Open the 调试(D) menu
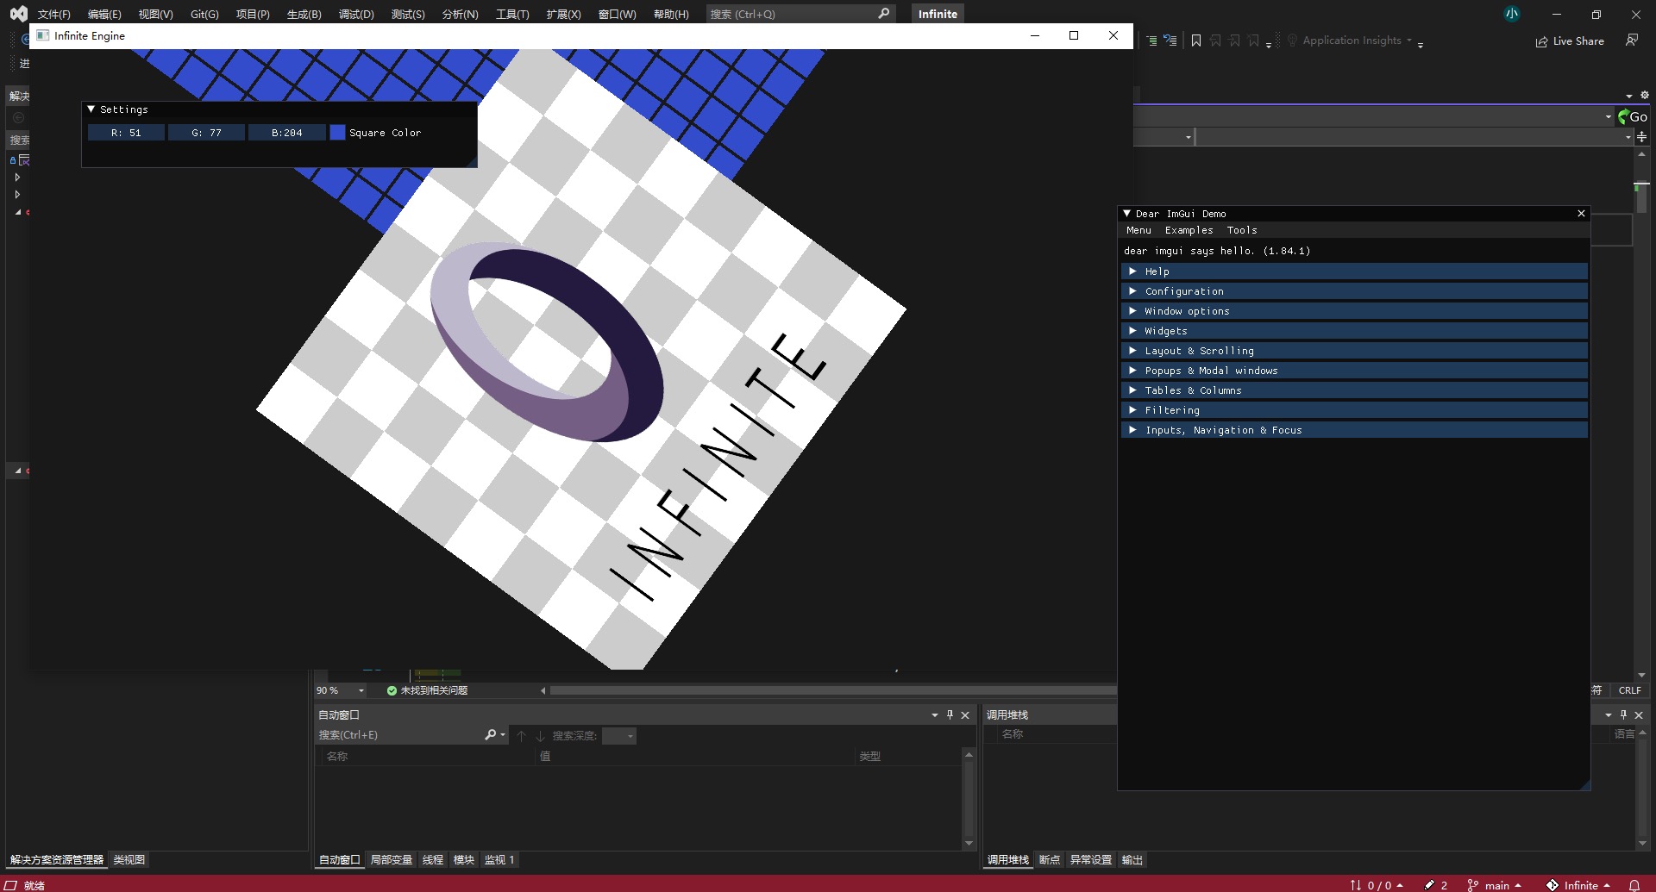This screenshot has width=1656, height=892. pos(356,14)
